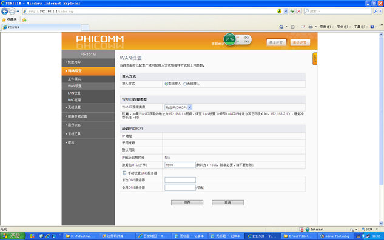Screen dimensions: 384x240
Task: Click the IE back navigation arrow
Action: [x=5, y=12]
